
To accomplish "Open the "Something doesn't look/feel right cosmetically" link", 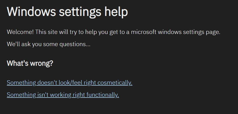I will [69, 83].
